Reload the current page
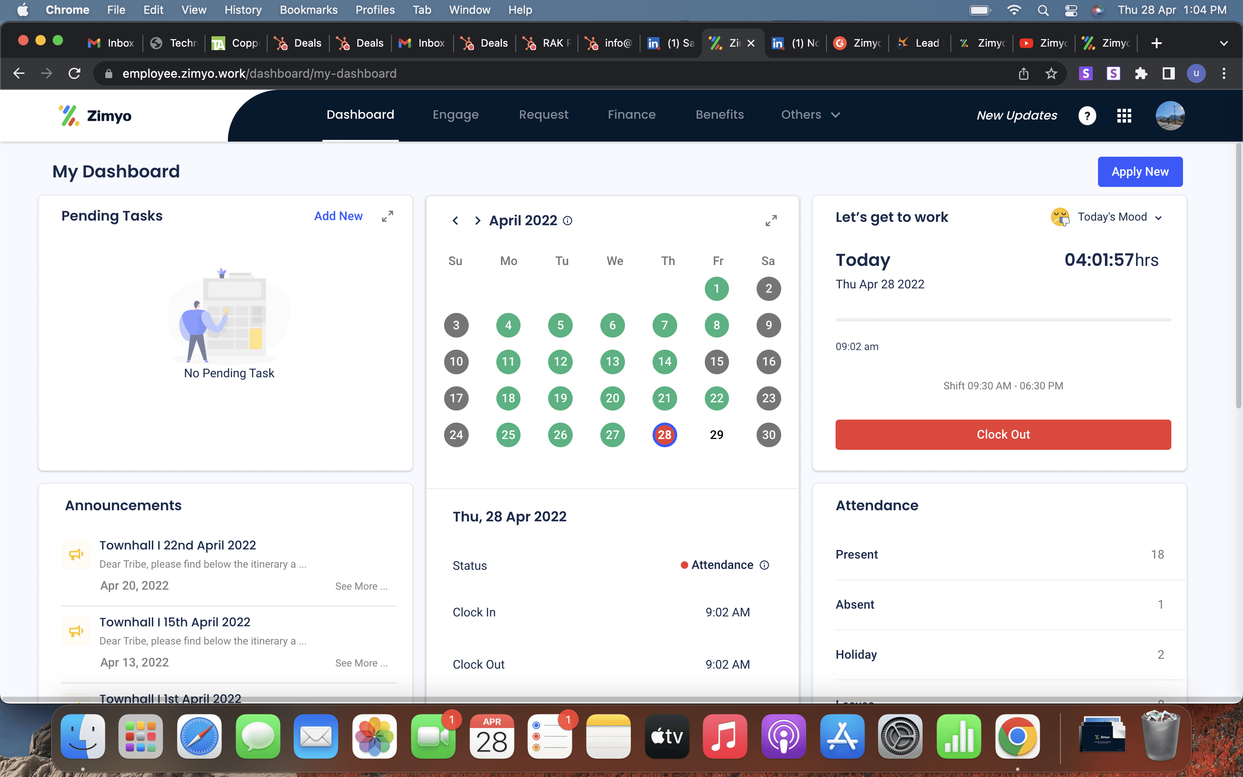 click(75, 73)
